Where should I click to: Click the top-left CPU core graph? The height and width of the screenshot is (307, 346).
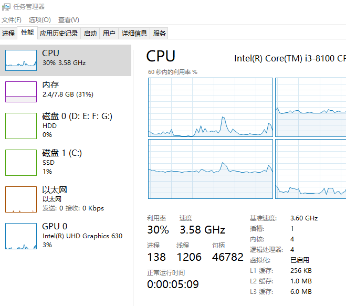pyautogui.click(x=211, y=107)
